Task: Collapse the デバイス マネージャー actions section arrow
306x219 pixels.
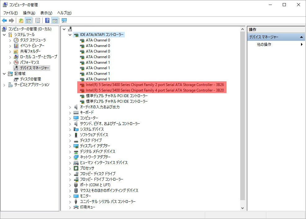Action: pos(301,37)
